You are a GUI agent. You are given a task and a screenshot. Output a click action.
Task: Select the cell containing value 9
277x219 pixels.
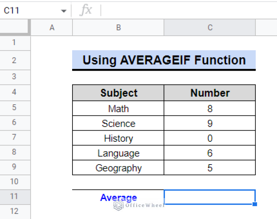pyautogui.click(x=210, y=123)
